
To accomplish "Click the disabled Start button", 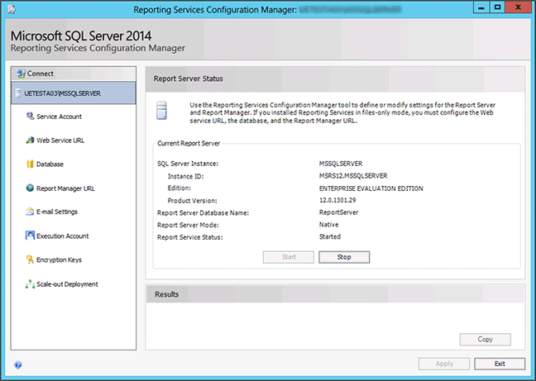I will 289,257.
